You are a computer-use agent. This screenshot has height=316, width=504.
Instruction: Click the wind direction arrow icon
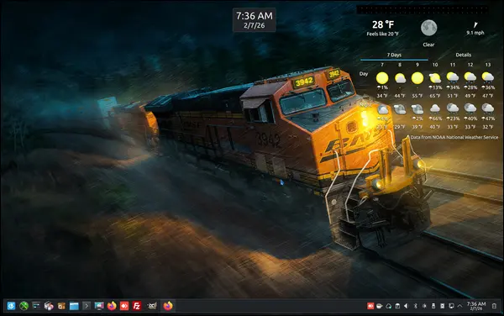[x=475, y=24]
